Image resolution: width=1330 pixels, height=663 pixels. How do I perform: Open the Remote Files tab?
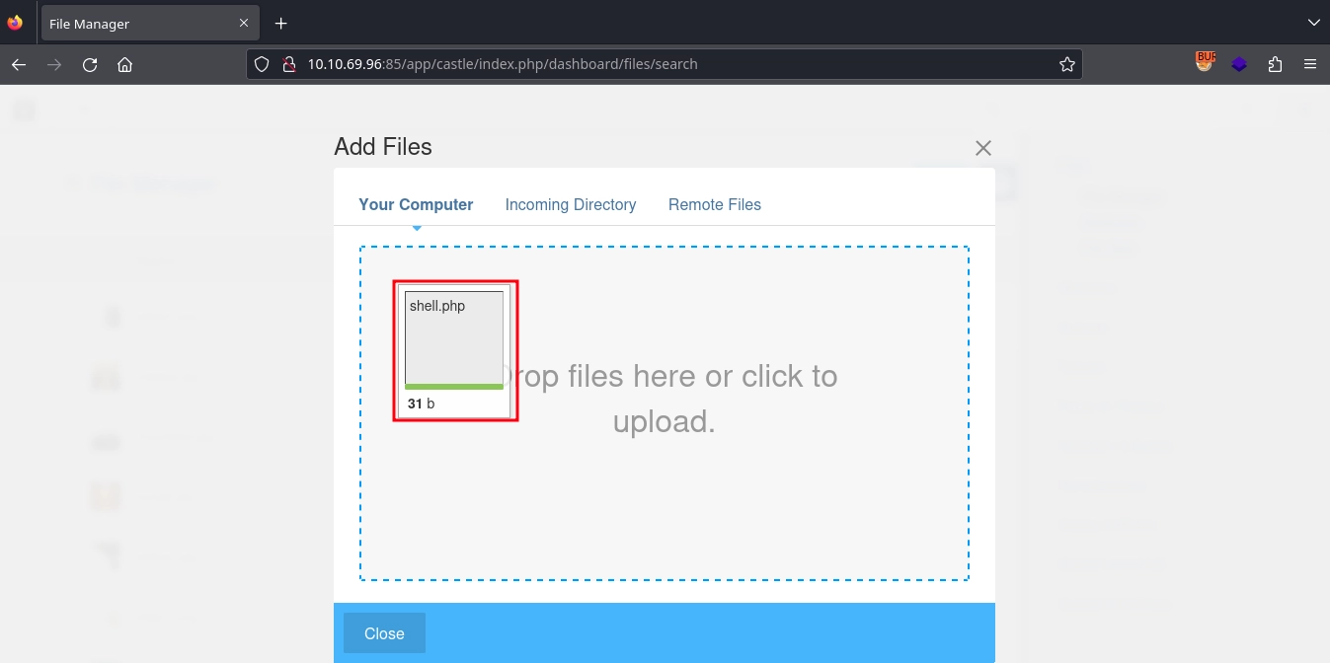[714, 204]
